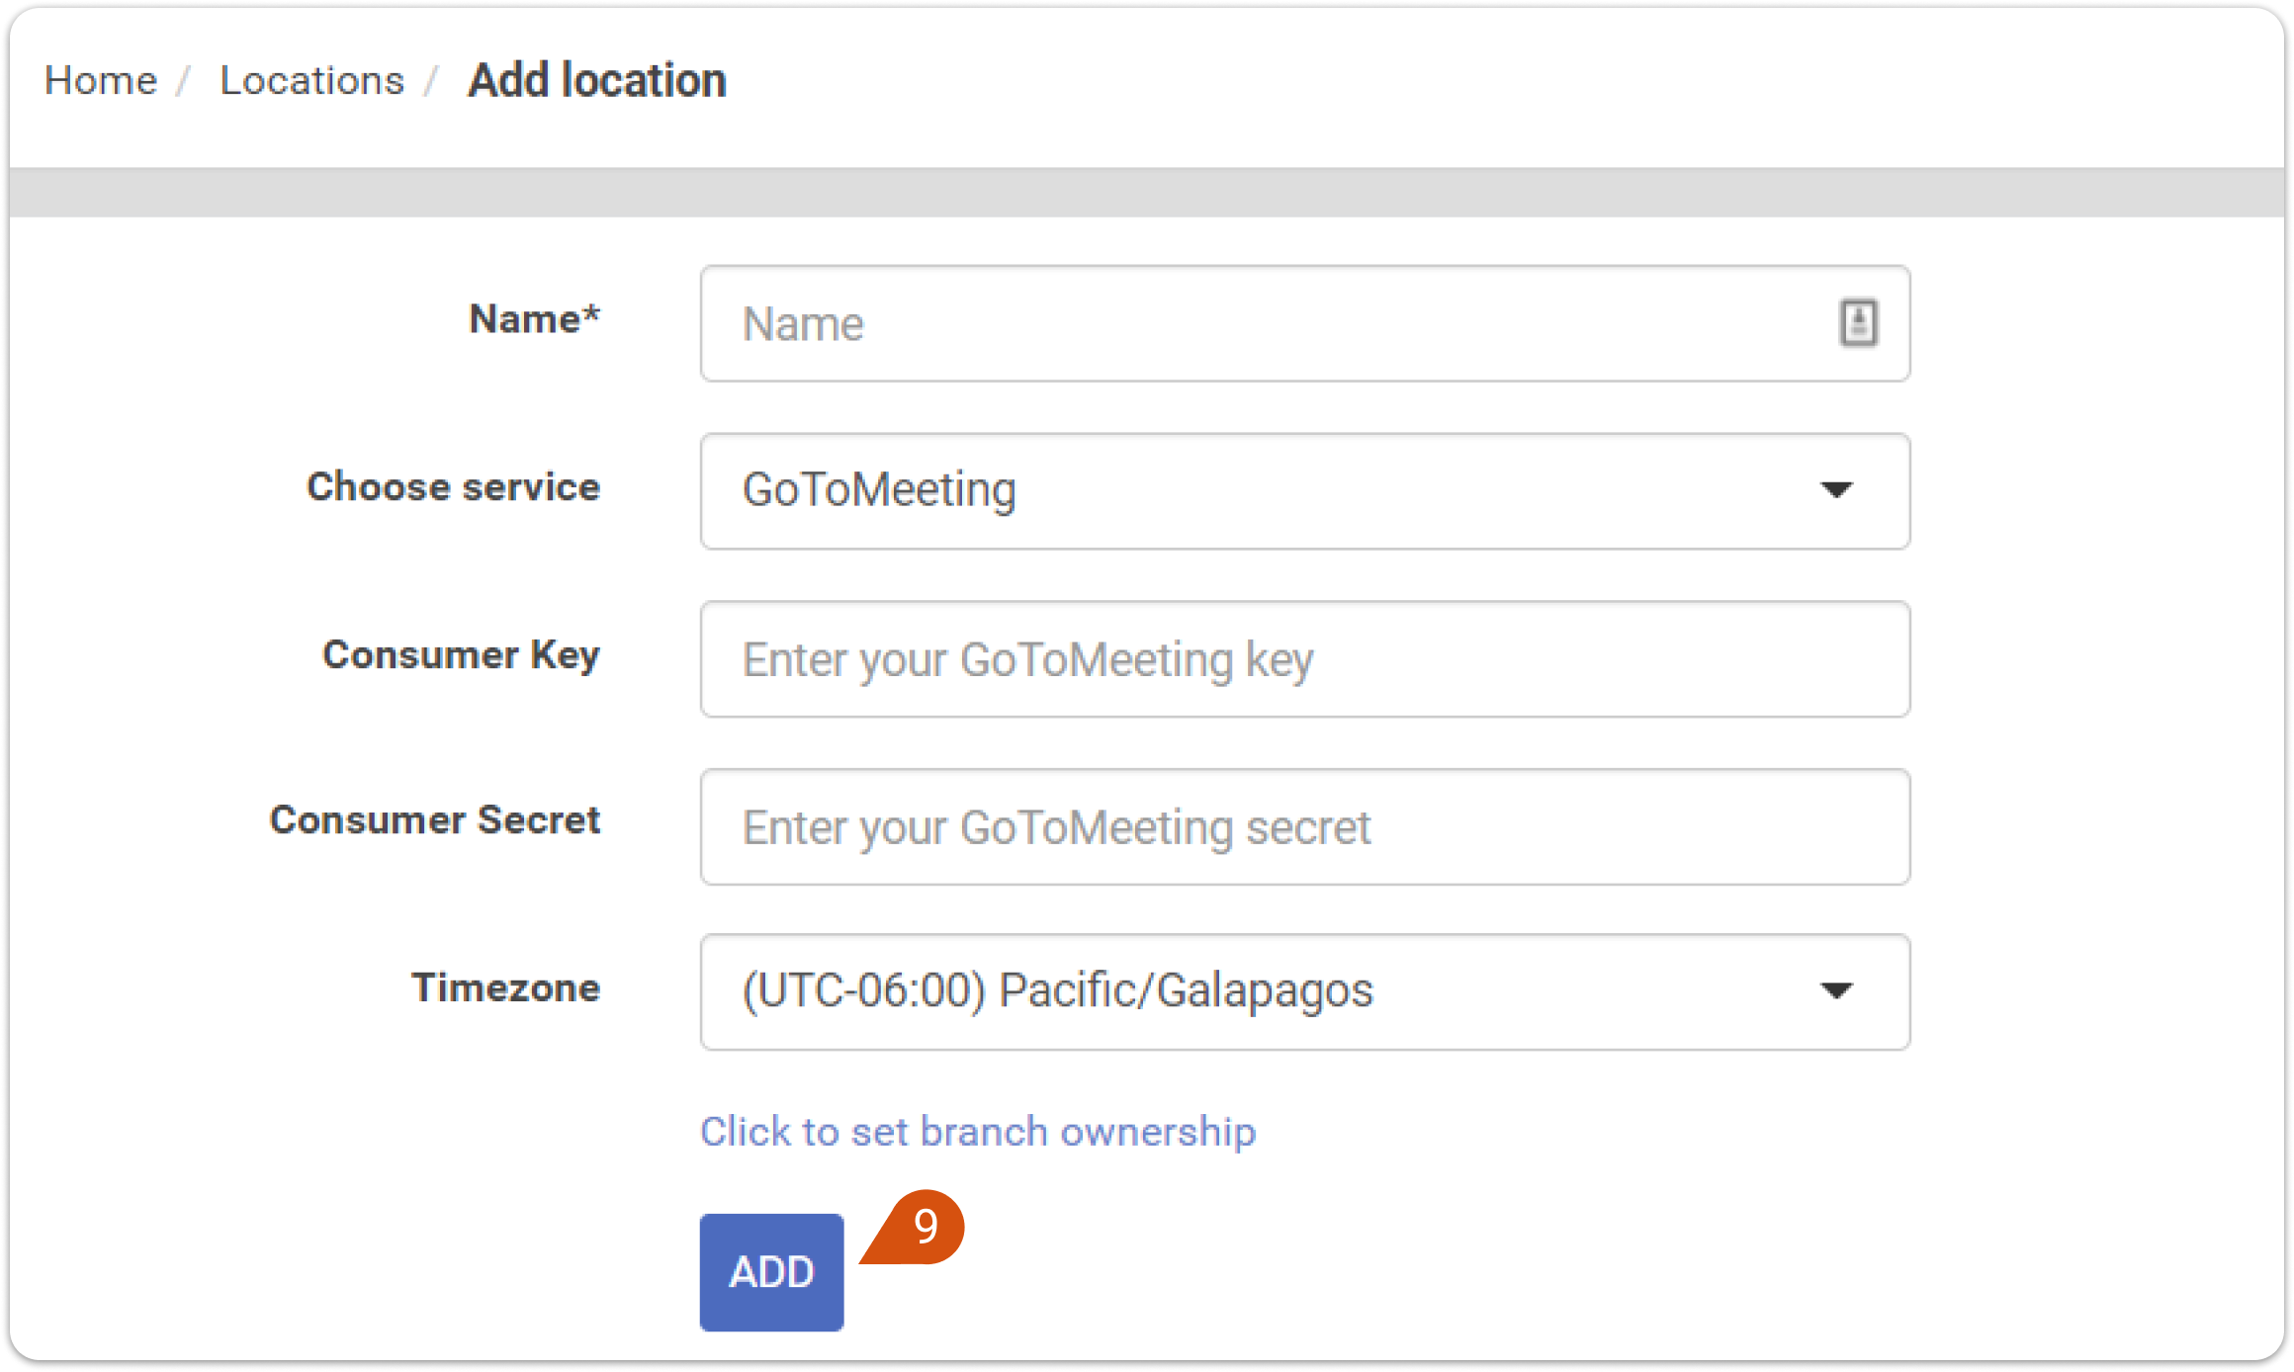
Task: Open the GoToMeeting service combo box
Action: (x=1305, y=490)
